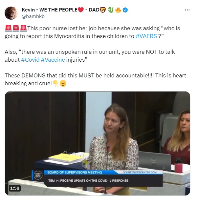Open the @bambkb handle profile
The width and height of the screenshot is (197, 204).
coord(33,16)
